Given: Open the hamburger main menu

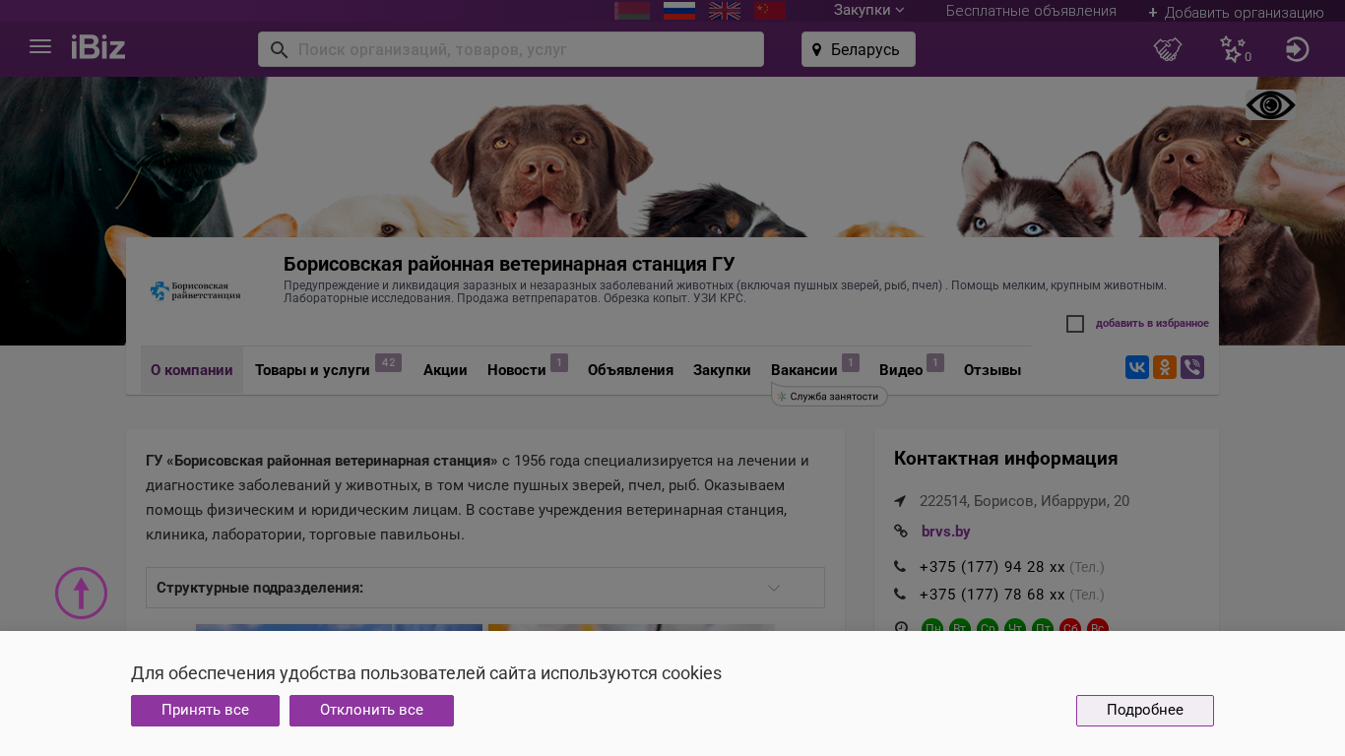Looking at the screenshot, I should click(x=40, y=47).
